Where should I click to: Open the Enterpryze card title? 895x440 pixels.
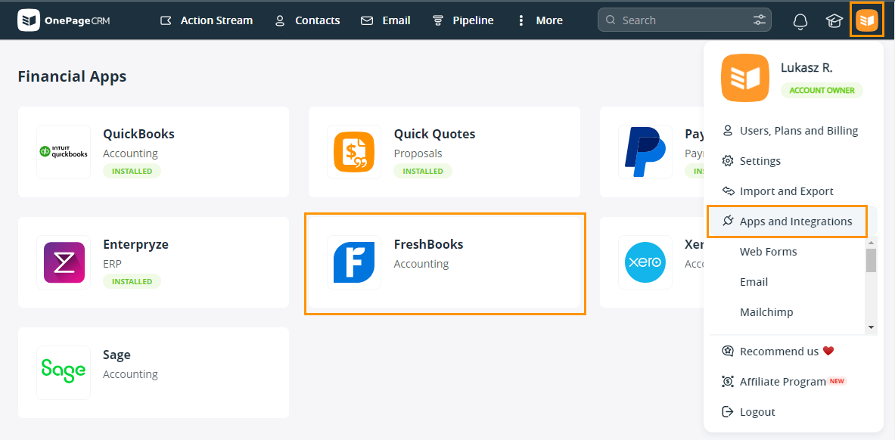point(136,244)
